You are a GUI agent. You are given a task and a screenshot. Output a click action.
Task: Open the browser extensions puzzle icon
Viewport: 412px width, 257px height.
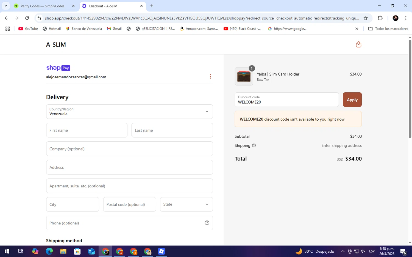(380, 18)
